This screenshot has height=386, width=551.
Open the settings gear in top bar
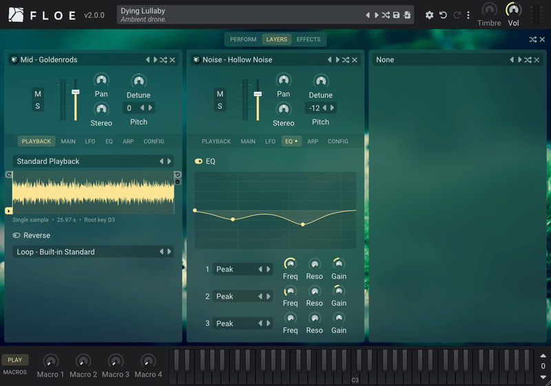click(x=429, y=15)
